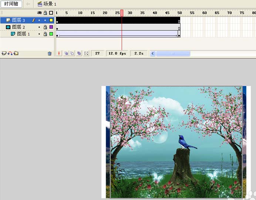The height and width of the screenshot is (200, 256).
Task: Click the 场景 1 scene label
Action: (x=47, y=4)
